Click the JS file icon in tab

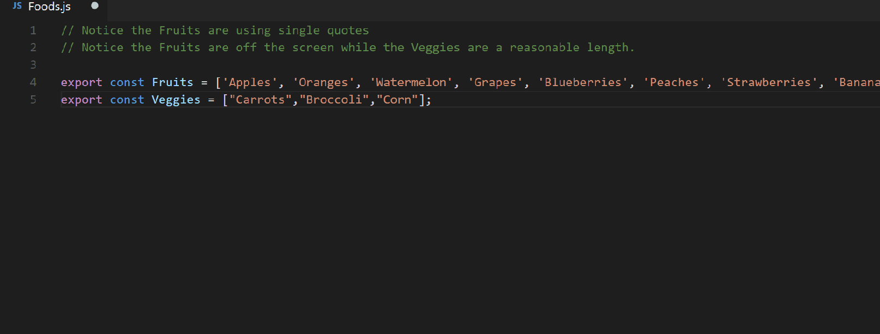(17, 6)
